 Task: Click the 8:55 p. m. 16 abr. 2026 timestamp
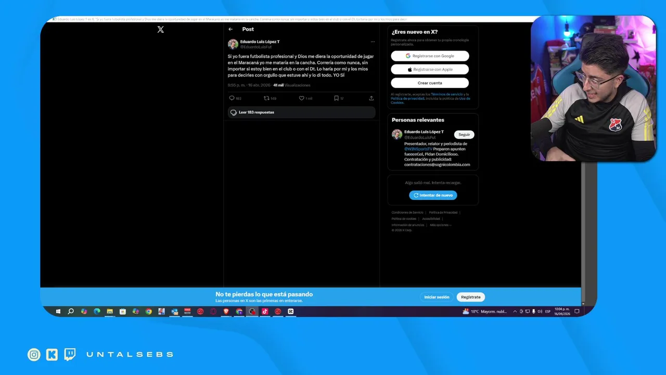[x=249, y=85]
